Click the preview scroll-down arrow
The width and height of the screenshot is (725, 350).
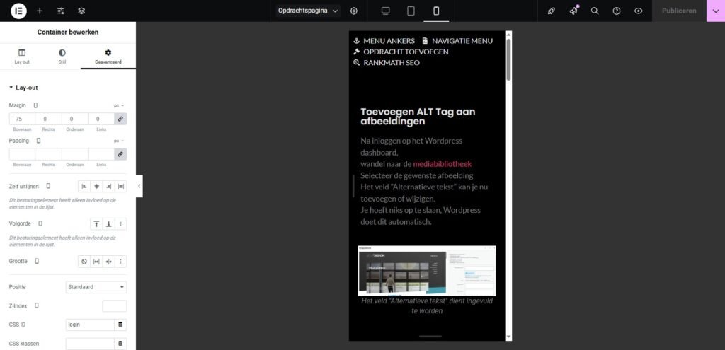(x=508, y=337)
